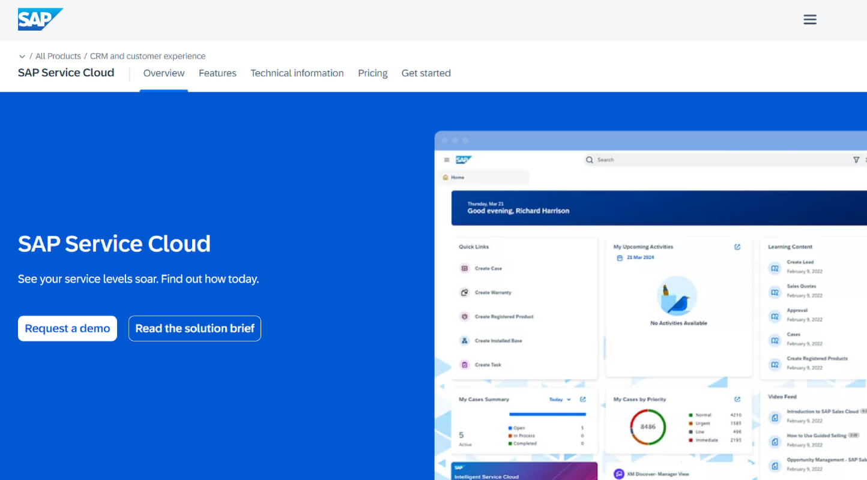Go to the Get started tab

click(x=426, y=73)
